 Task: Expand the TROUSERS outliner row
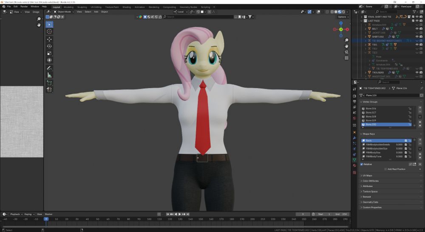(x=365, y=73)
